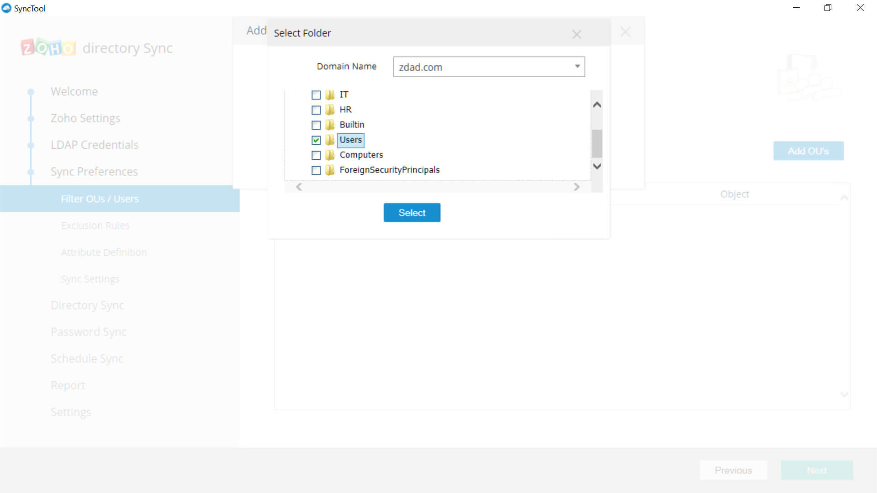Click the SyncTool app icon in title bar

(x=6, y=8)
